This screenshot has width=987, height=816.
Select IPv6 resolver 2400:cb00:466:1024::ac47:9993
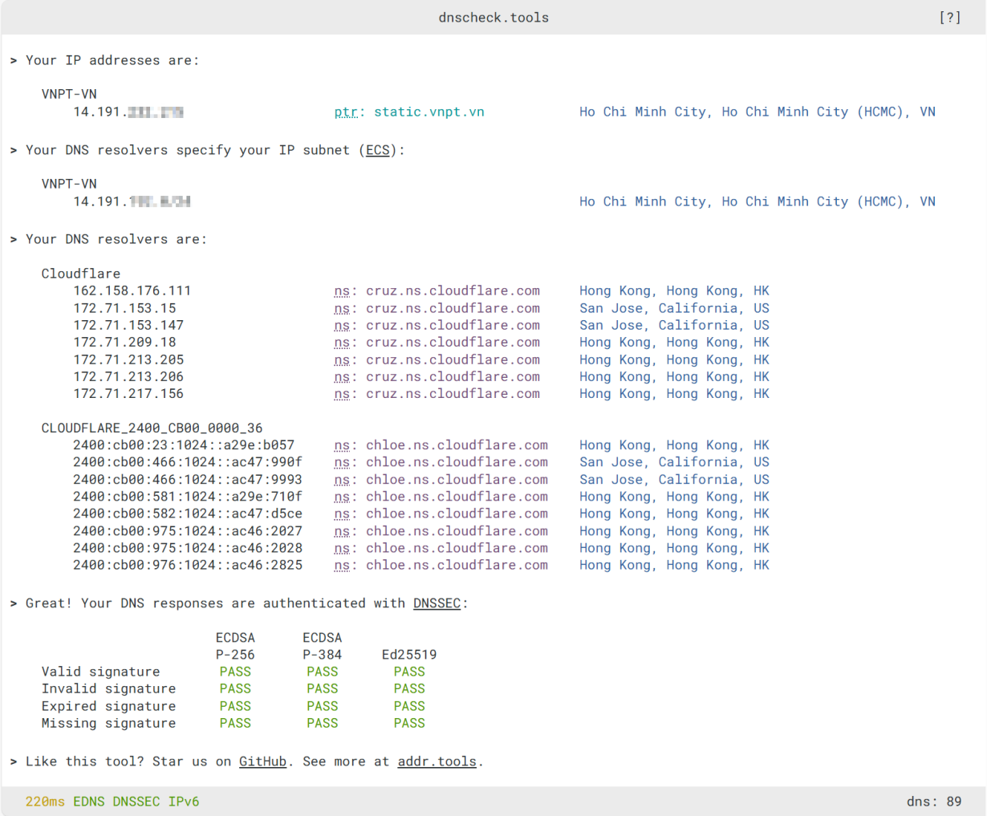pyautogui.click(x=188, y=480)
